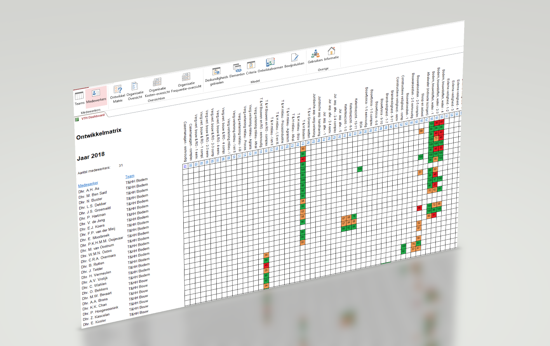Activate the Overigen ribbon group area

tap(324, 69)
